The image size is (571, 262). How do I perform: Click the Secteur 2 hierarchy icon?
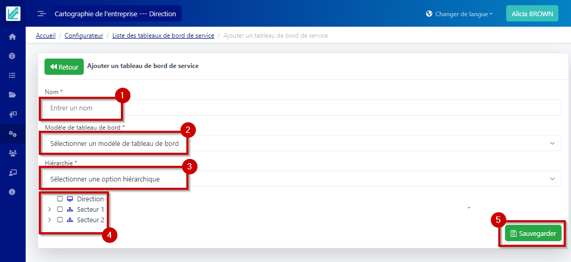pos(70,220)
